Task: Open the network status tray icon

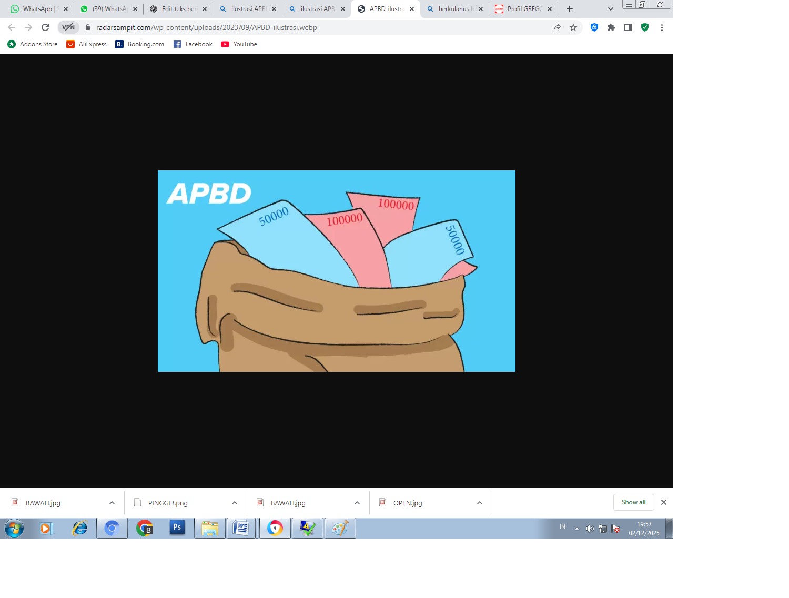Action: pyautogui.click(x=603, y=529)
